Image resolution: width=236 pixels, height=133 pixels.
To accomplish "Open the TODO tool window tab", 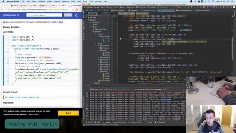I will (x=97, y=122).
